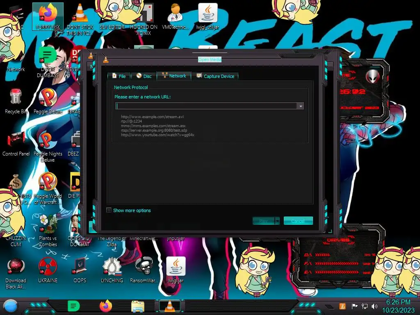Open the DONT STICK THIS IN YO VLC icon
The width and height of the screenshot is (420, 315).
point(80,20)
